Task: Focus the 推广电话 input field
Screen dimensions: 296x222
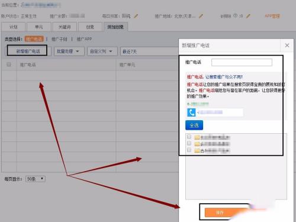Action: coord(242,63)
